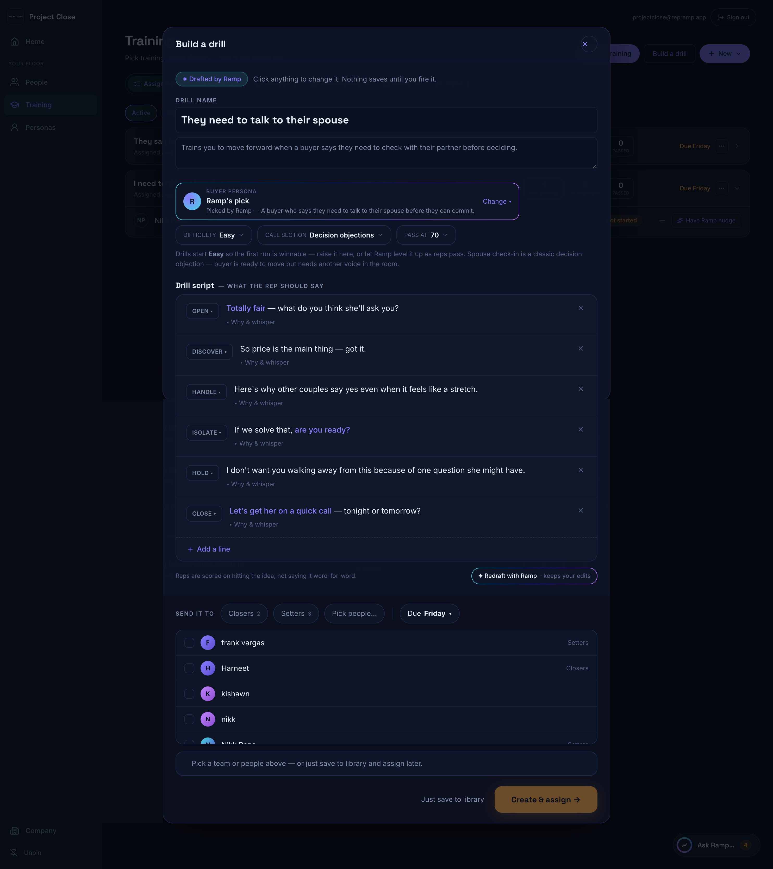Click the Unpin icon in sidebar
The width and height of the screenshot is (773, 869).
[x=14, y=853]
